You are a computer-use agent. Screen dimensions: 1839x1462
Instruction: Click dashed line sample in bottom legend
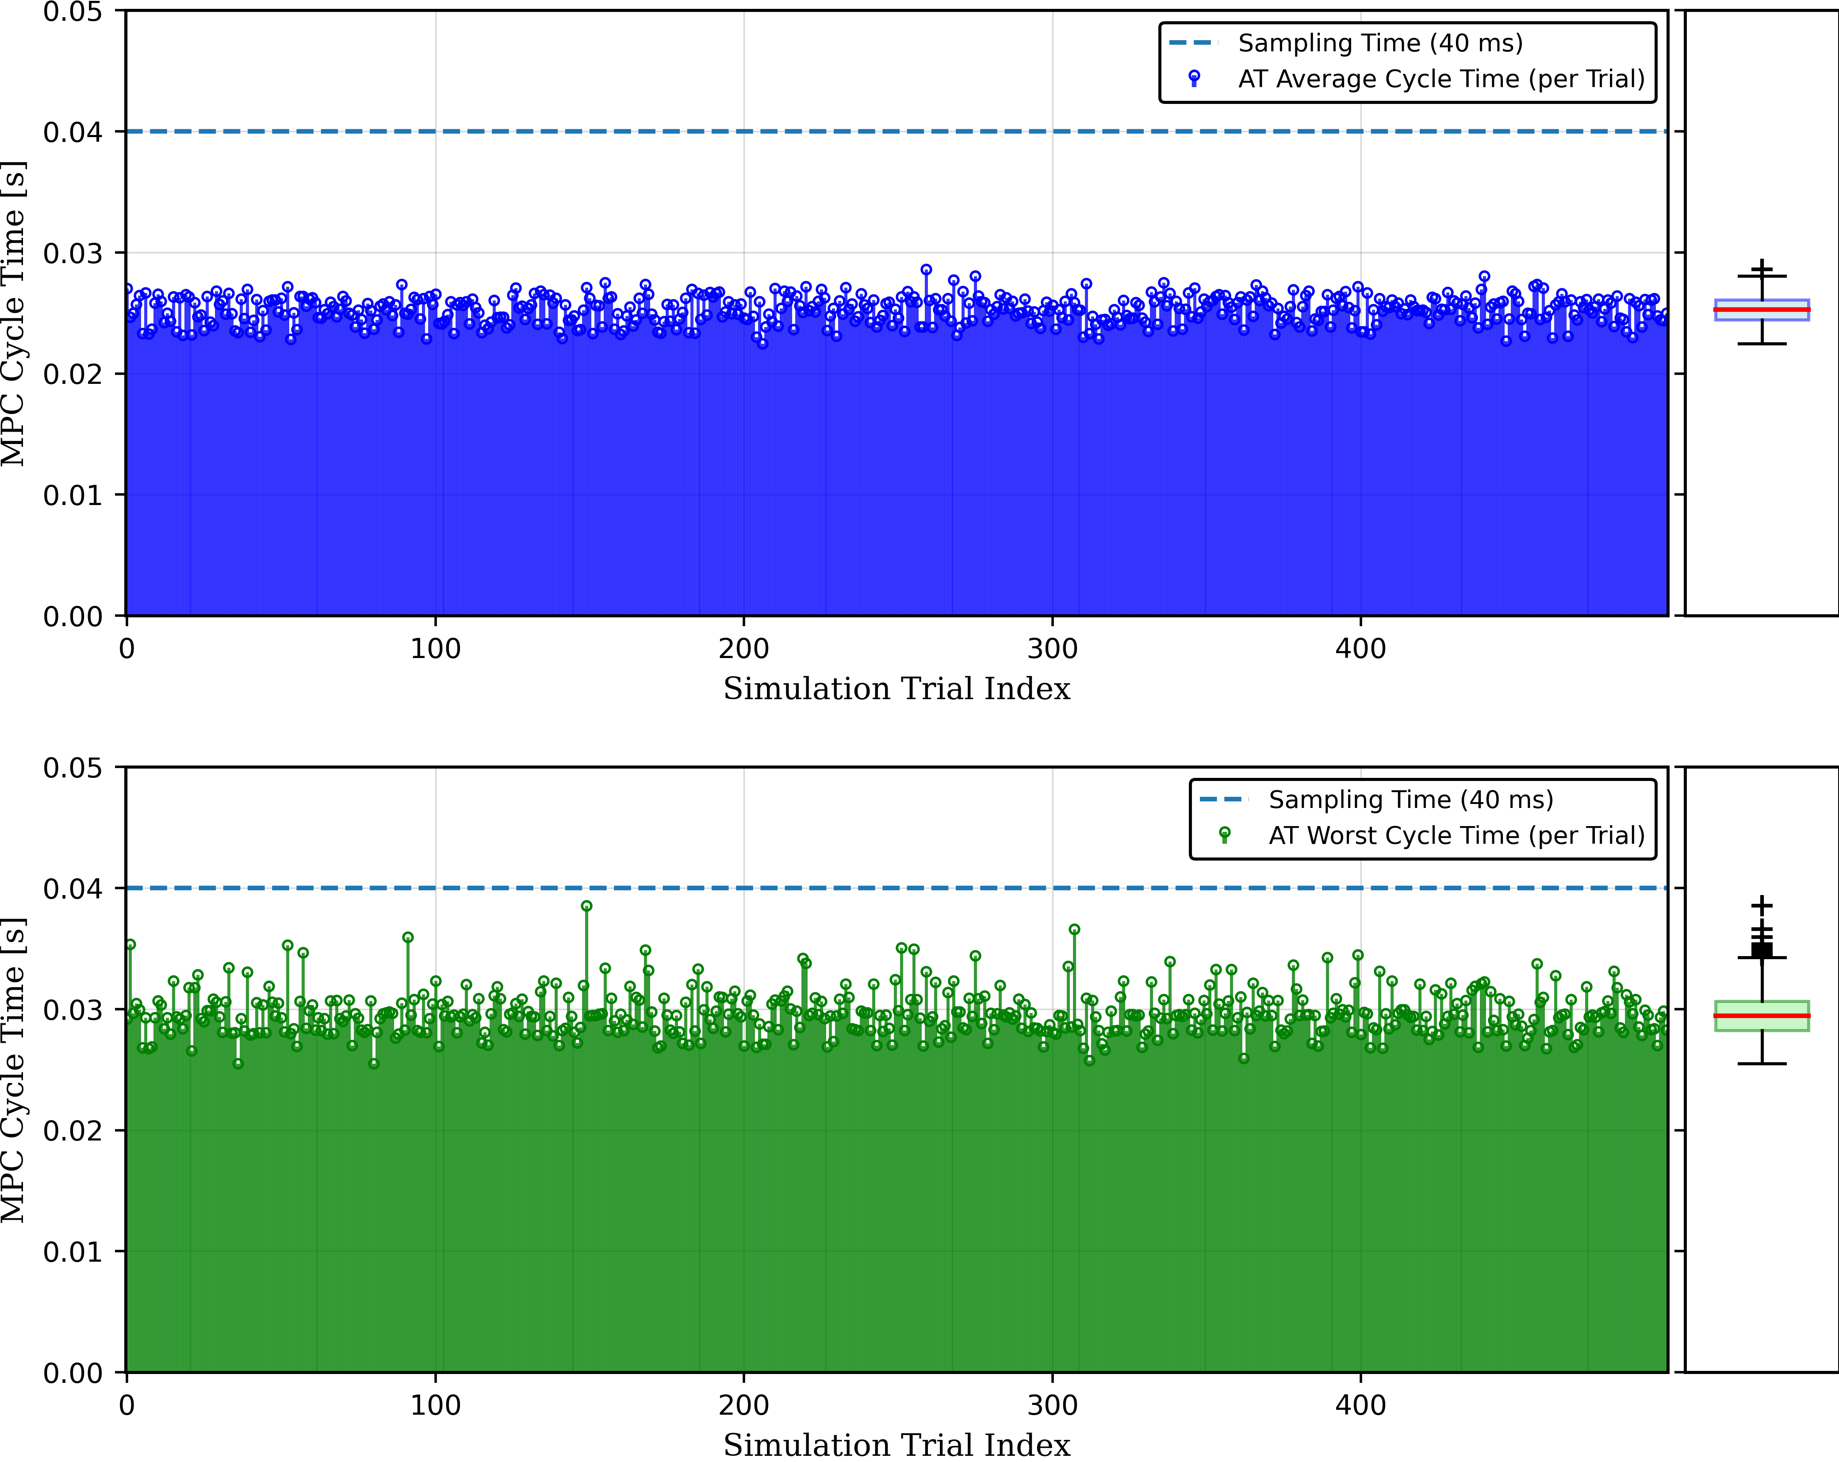[1224, 799]
